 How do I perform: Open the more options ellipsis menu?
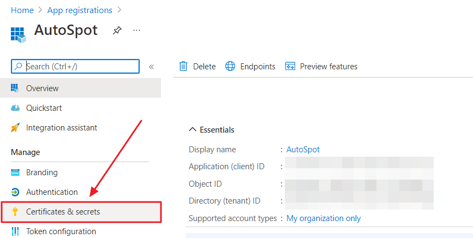(x=137, y=30)
